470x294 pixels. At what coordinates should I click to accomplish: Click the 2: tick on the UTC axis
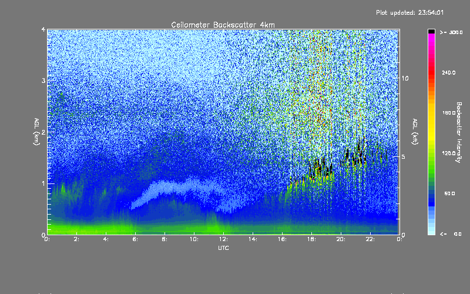click(x=77, y=239)
